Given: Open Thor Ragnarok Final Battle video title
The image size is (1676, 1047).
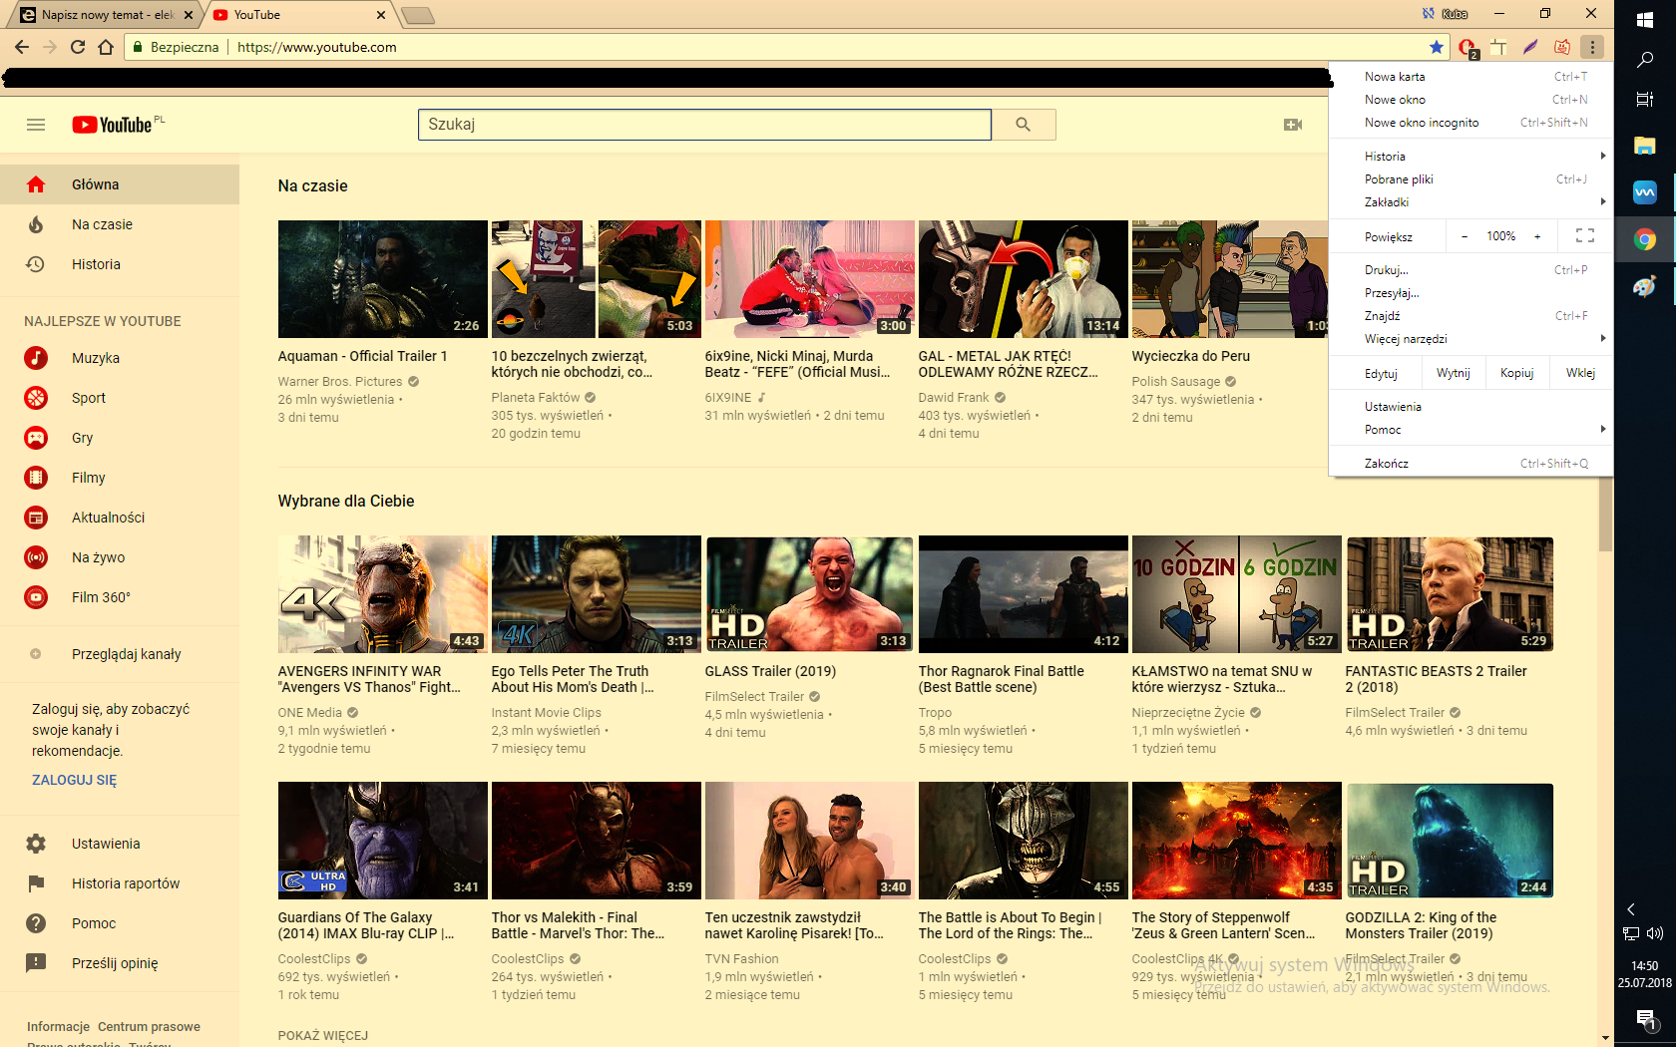Looking at the screenshot, I should click(1001, 679).
